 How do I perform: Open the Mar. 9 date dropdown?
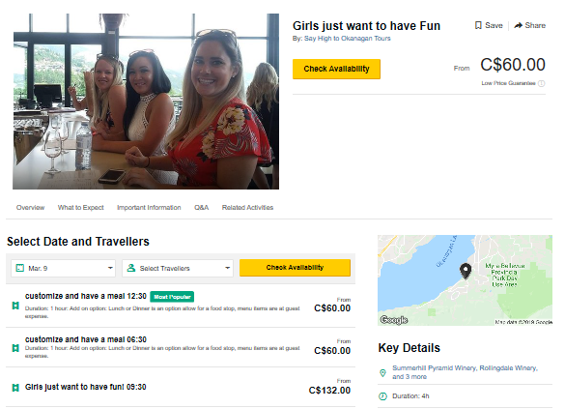[x=63, y=269]
